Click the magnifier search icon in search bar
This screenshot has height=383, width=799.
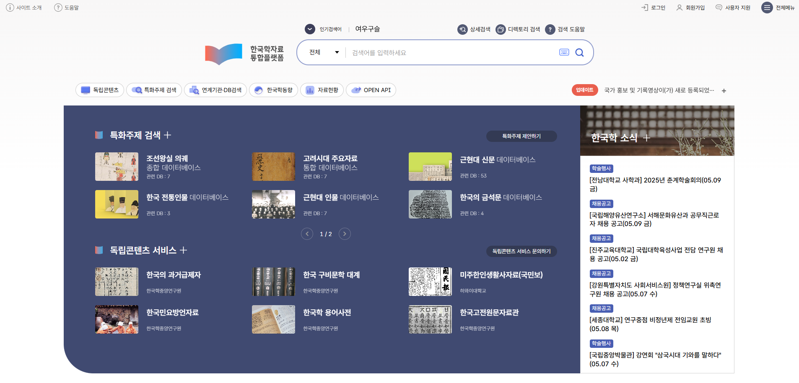pyautogui.click(x=579, y=52)
